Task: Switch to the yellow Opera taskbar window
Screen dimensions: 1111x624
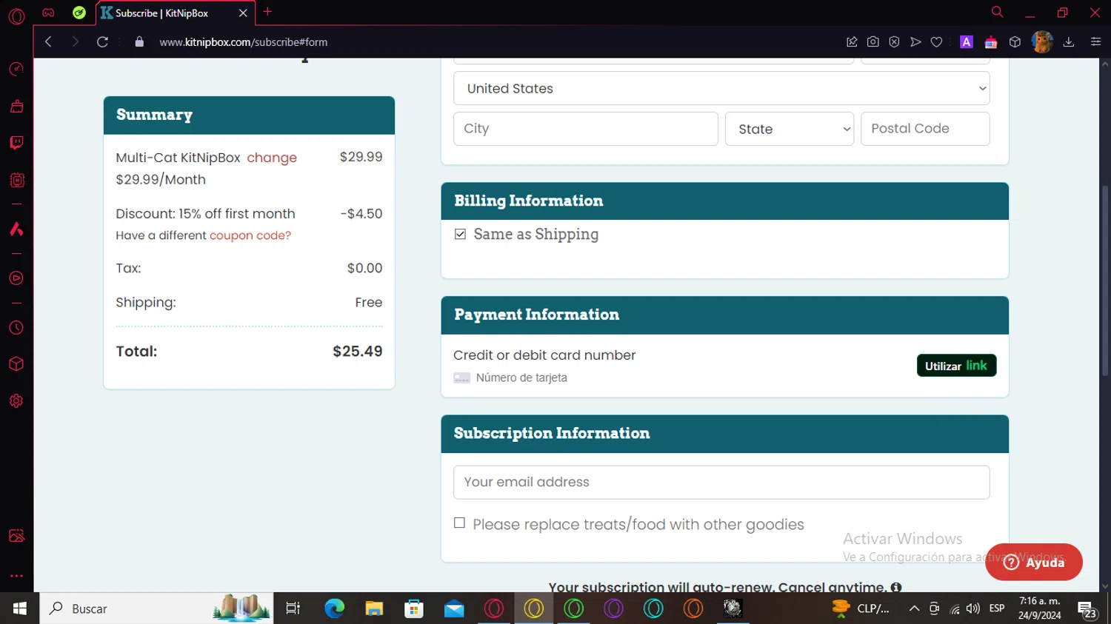Action: 534,608
